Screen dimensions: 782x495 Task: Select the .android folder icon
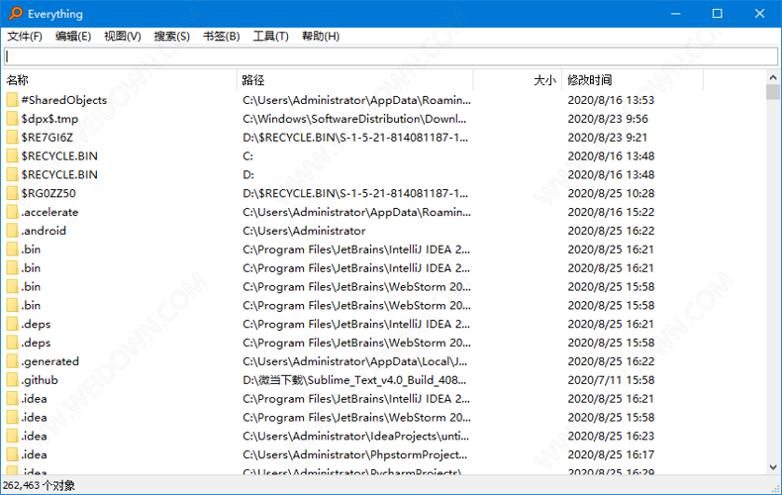(12, 231)
